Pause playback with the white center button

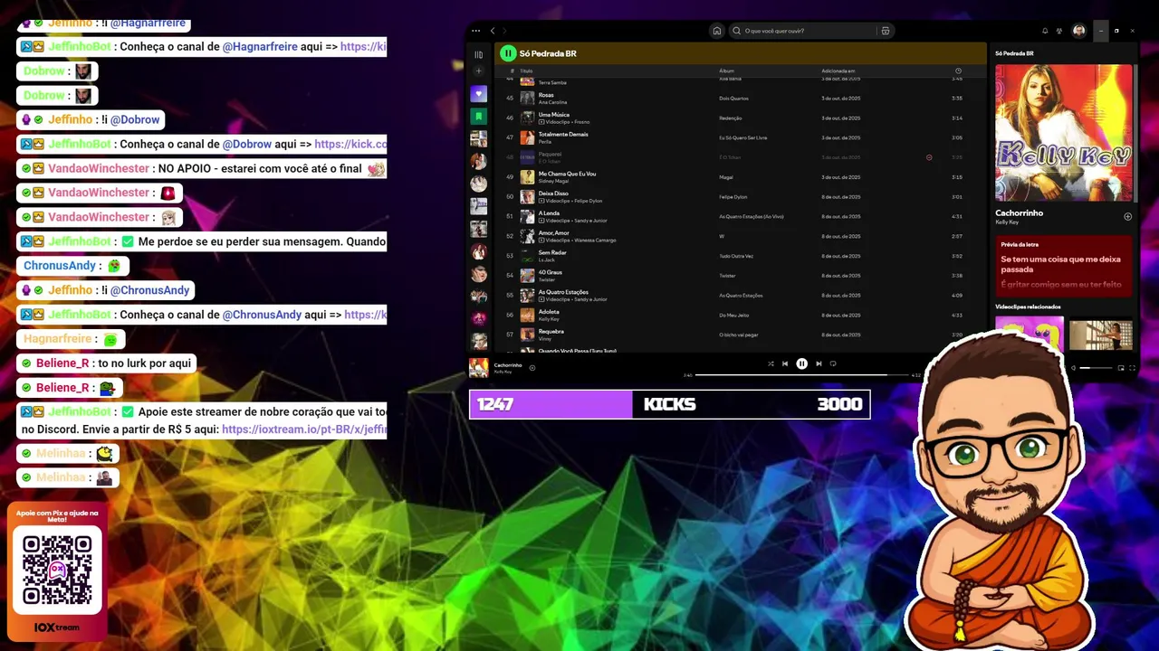(x=801, y=363)
